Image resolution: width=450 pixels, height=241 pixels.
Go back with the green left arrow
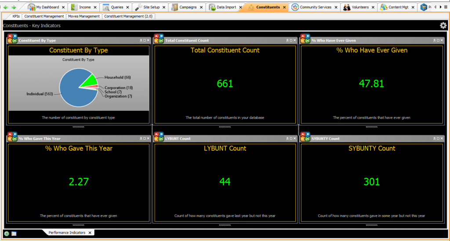click(6, 7)
